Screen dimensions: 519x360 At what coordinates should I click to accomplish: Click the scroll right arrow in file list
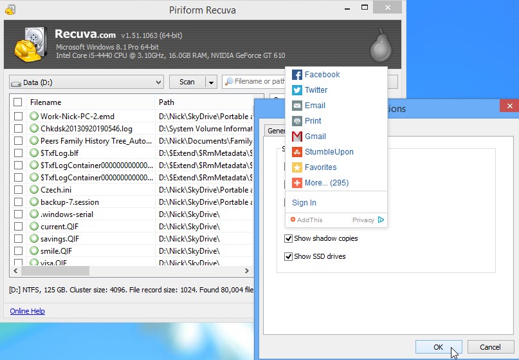coord(247,271)
